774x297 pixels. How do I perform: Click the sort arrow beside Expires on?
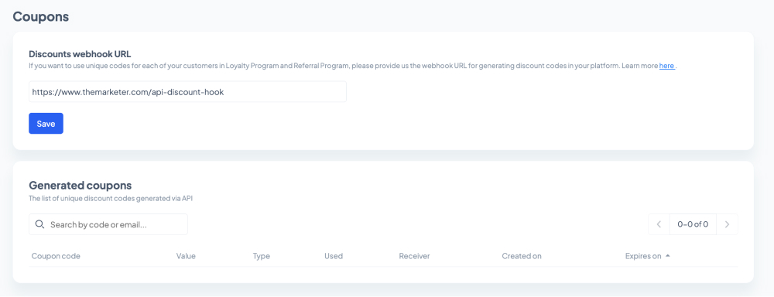(x=668, y=256)
